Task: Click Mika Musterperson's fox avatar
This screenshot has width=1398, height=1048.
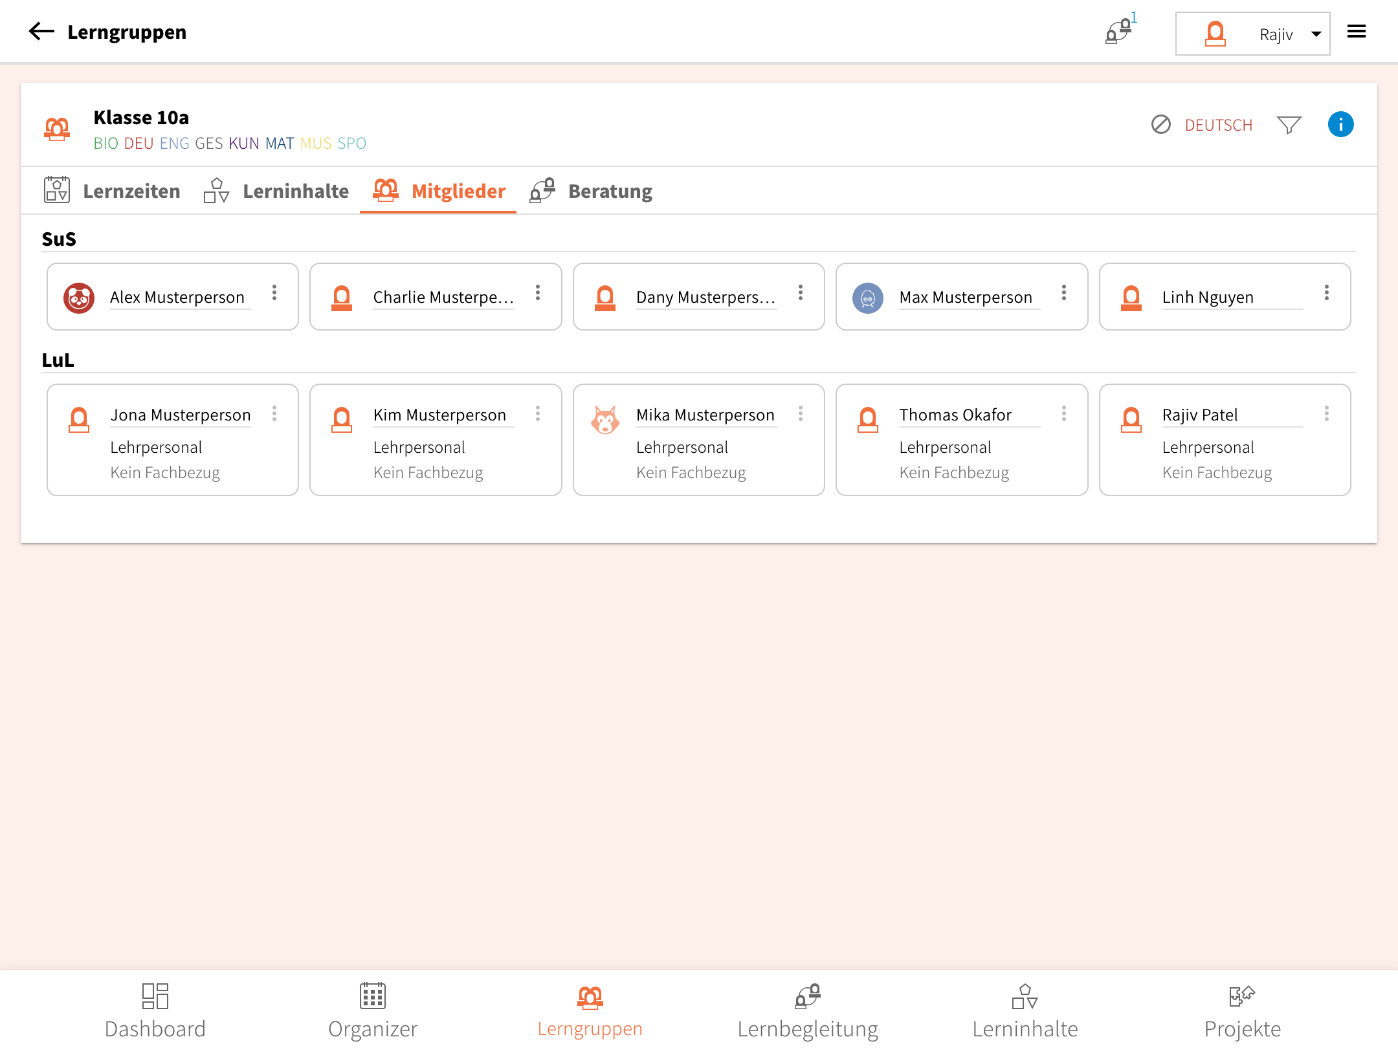Action: pyautogui.click(x=605, y=419)
